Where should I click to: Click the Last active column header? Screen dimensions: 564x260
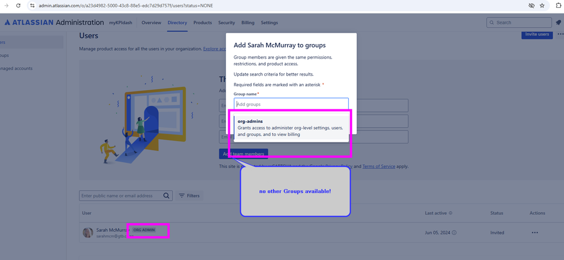coord(436,213)
